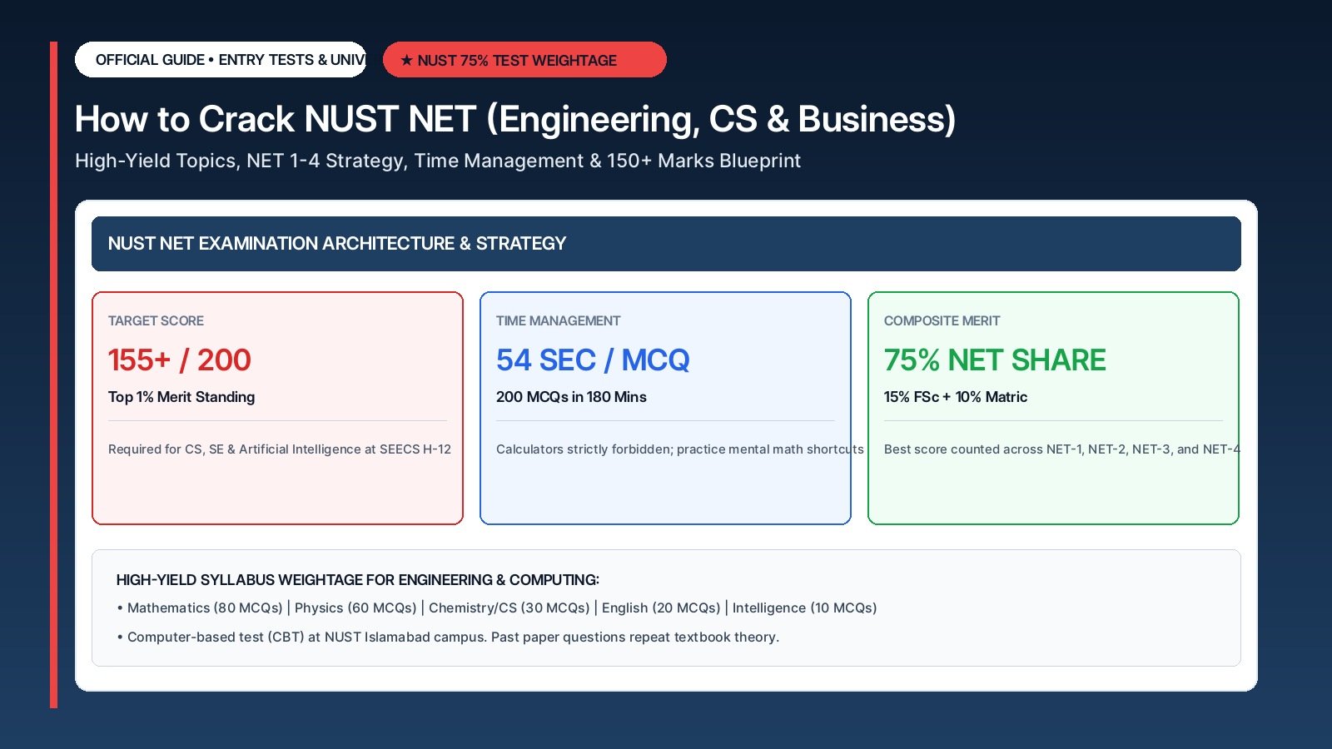Click the Computer-based test (CBT) bullet line

(x=448, y=637)
